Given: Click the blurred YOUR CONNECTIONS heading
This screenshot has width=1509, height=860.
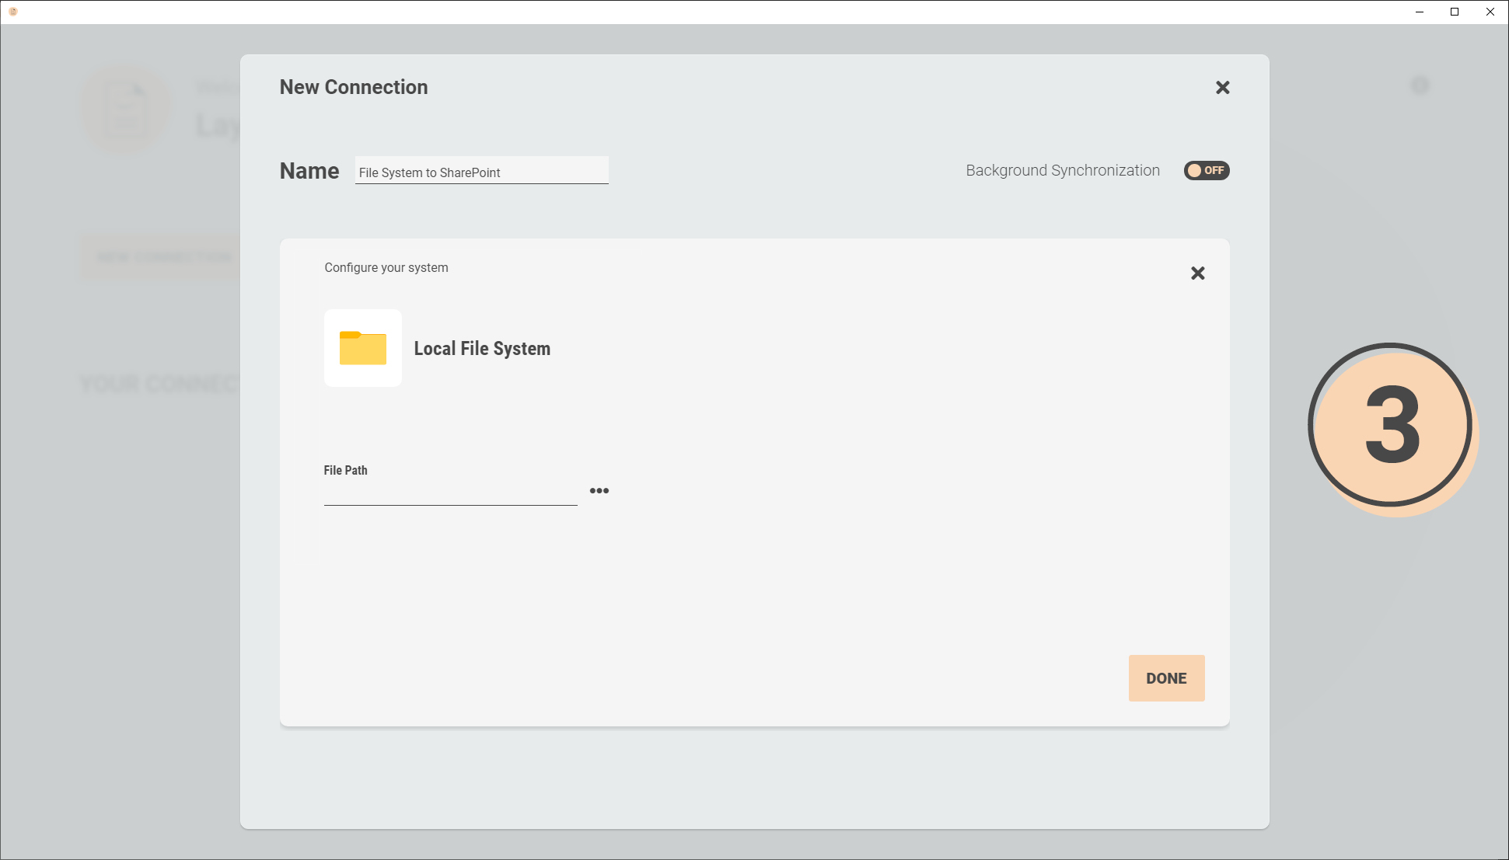Looking at the screenshot, I should point(159,384).
